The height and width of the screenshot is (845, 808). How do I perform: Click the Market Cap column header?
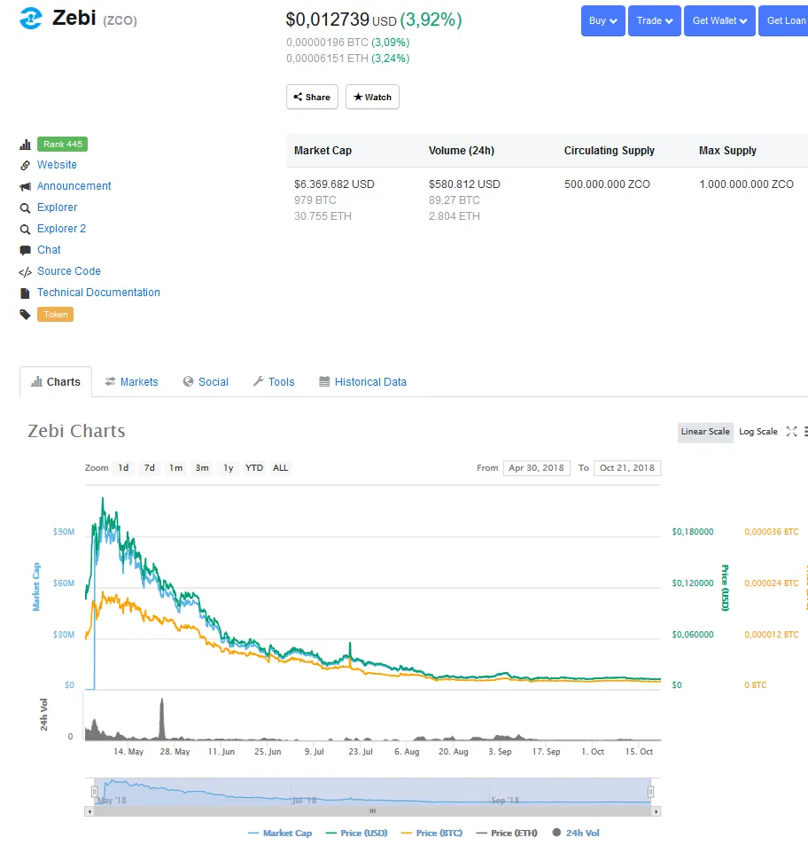pos(323,151)
